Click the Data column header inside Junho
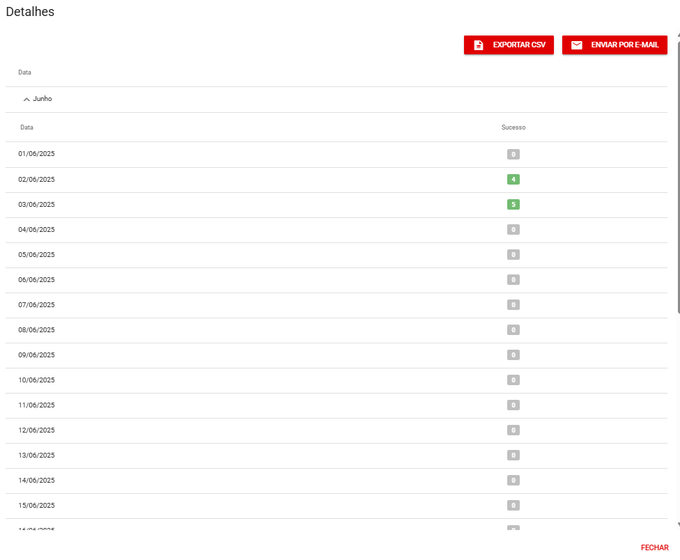Screen dimensions: 680x560 click(x=26, y=128)
